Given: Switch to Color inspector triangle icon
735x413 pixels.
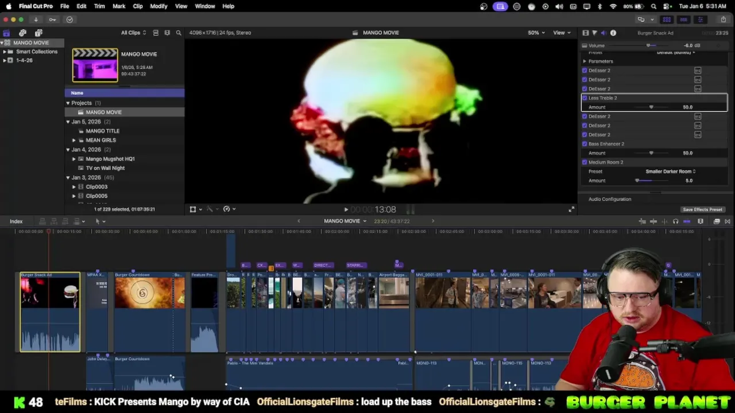Looking at the screenshot, I should pos(594,33).
